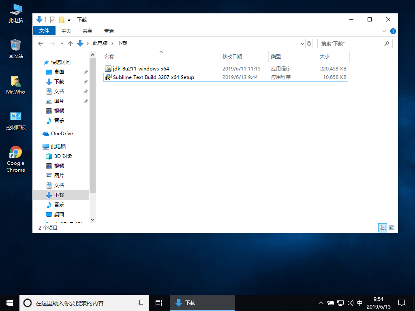Screen dimensions: 415x311
Task: Open the 此电脑 desktop icon
Action: click(x=16, y=13)
